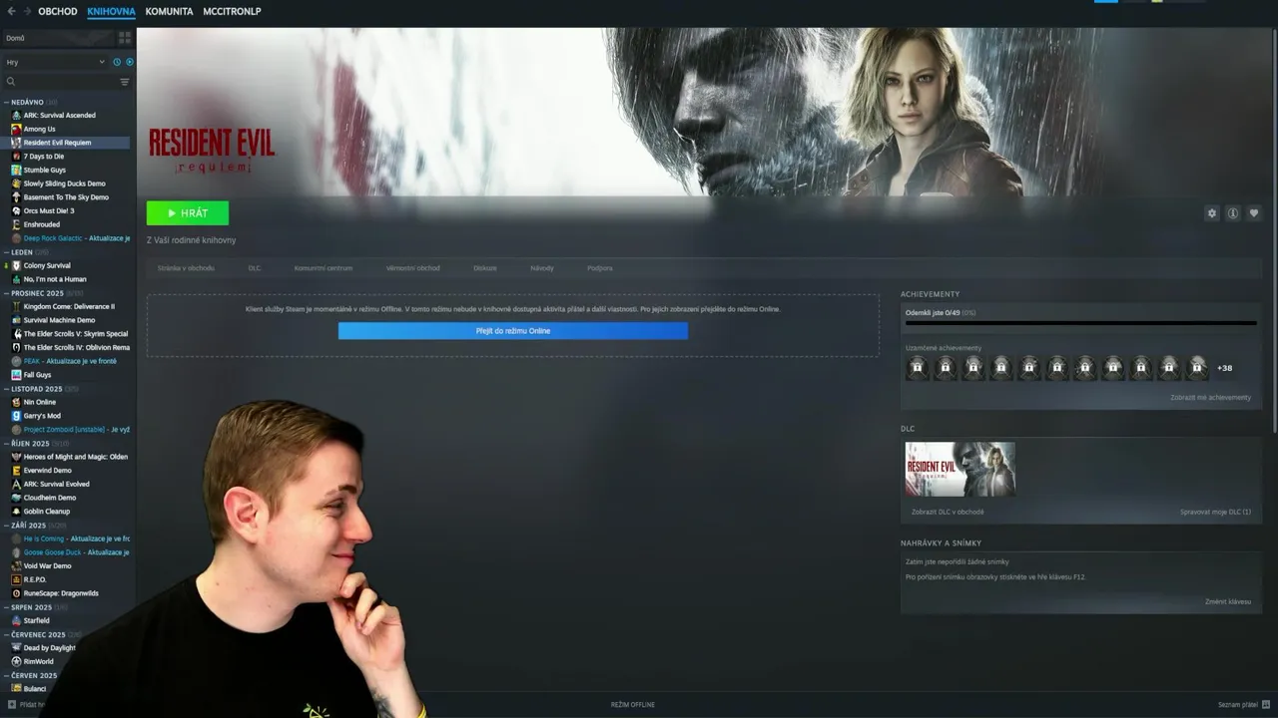This screenshot has width=1278, height=718.
Task: Open the library advanced filter icon
Action: [125, 82]
